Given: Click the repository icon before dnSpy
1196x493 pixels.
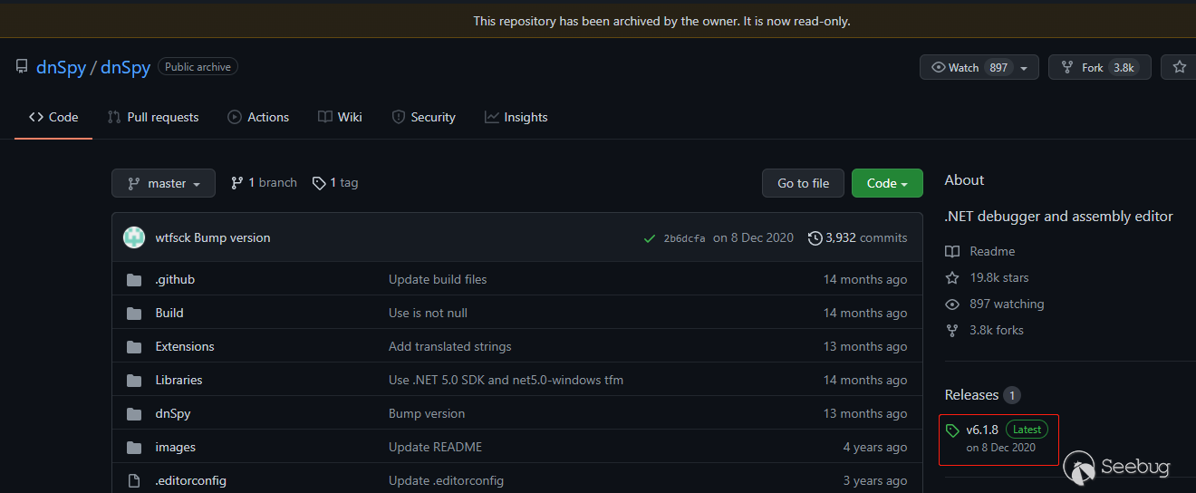Looking at the screenshot, I should point(22,67).
